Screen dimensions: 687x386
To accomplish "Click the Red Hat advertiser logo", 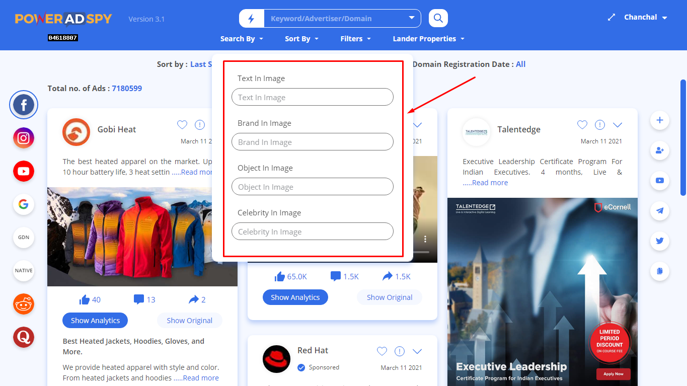I will [x=276, y=359].
